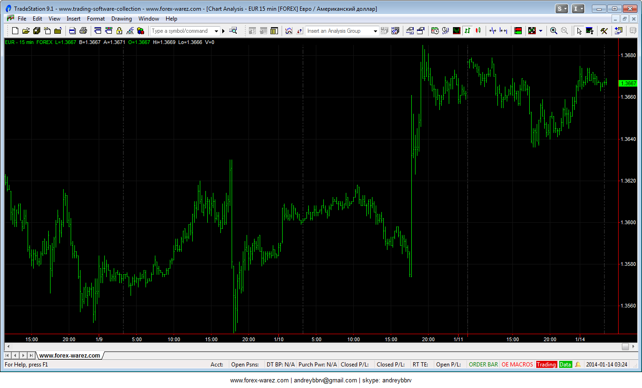The height and width of the screenshot is (388, 642).
Task: Expand the symbol/command dropdown arrow
Action: pyautogui.click(x=216, y=31)
